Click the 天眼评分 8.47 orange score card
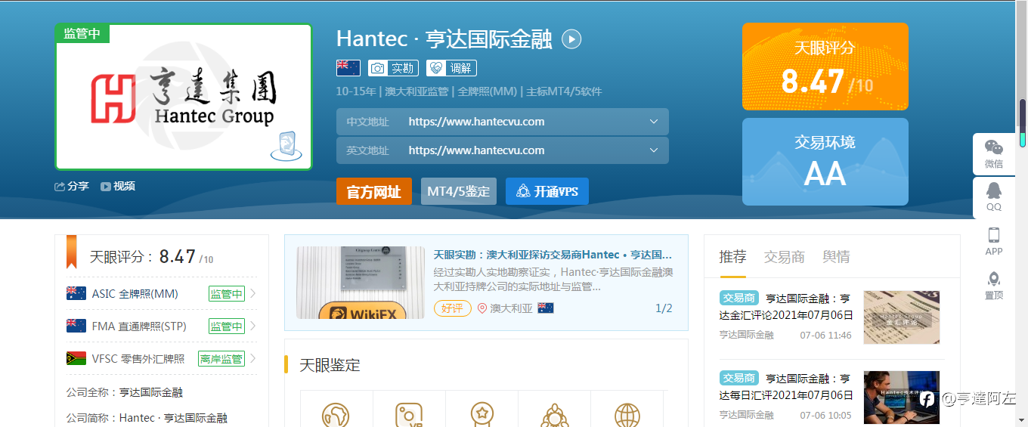This screenshot has height=427, width=1028. pyautogui.click(x=825, y=67)
